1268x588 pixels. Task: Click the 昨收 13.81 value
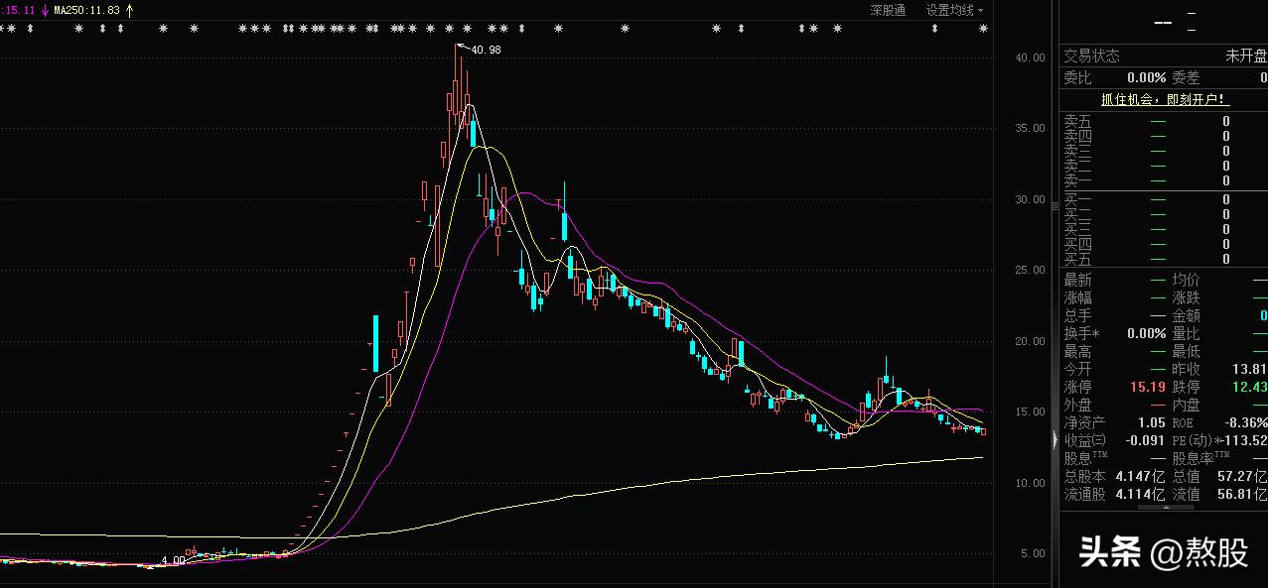1251,369
